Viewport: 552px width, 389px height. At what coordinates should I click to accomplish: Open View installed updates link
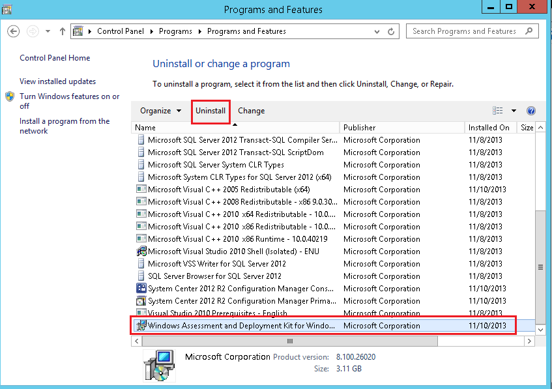click(x=57, y=81)
